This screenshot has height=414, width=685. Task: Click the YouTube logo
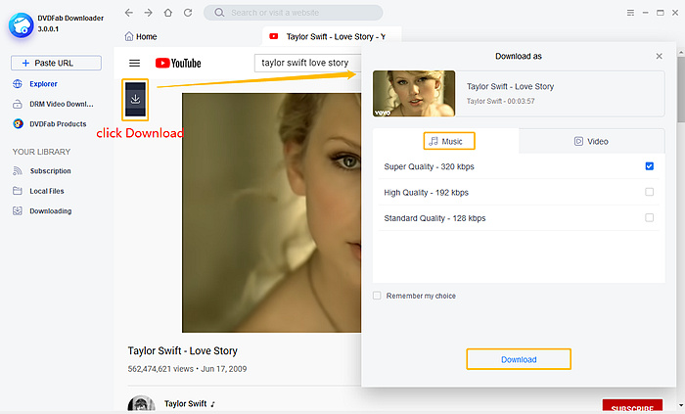tap(178, 63)
